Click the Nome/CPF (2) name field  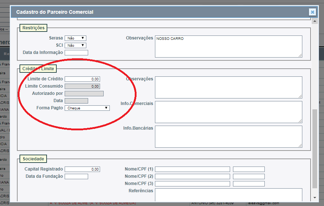point(193,176)
